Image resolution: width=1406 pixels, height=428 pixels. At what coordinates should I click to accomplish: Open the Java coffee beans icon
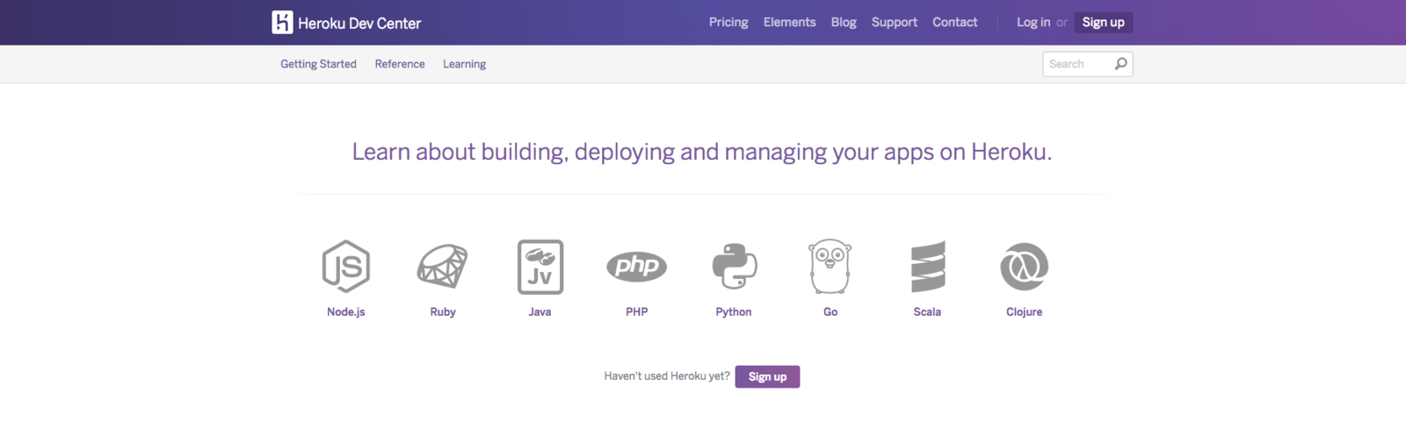coord(540,267)
